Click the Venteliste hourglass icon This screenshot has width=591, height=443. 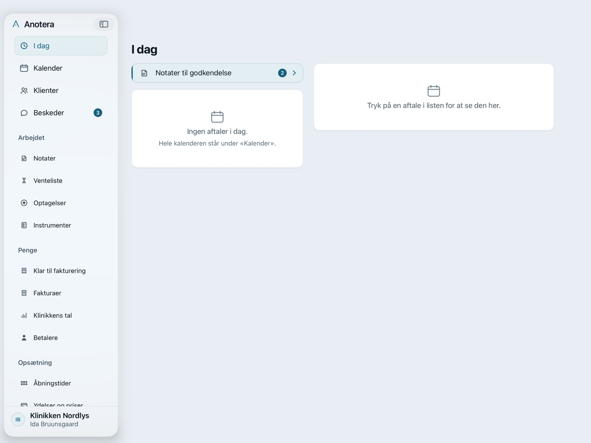(24, 181)
